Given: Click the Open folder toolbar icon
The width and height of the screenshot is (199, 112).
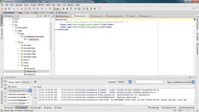Looking at the screenshot, I should (x=2, y=9).
